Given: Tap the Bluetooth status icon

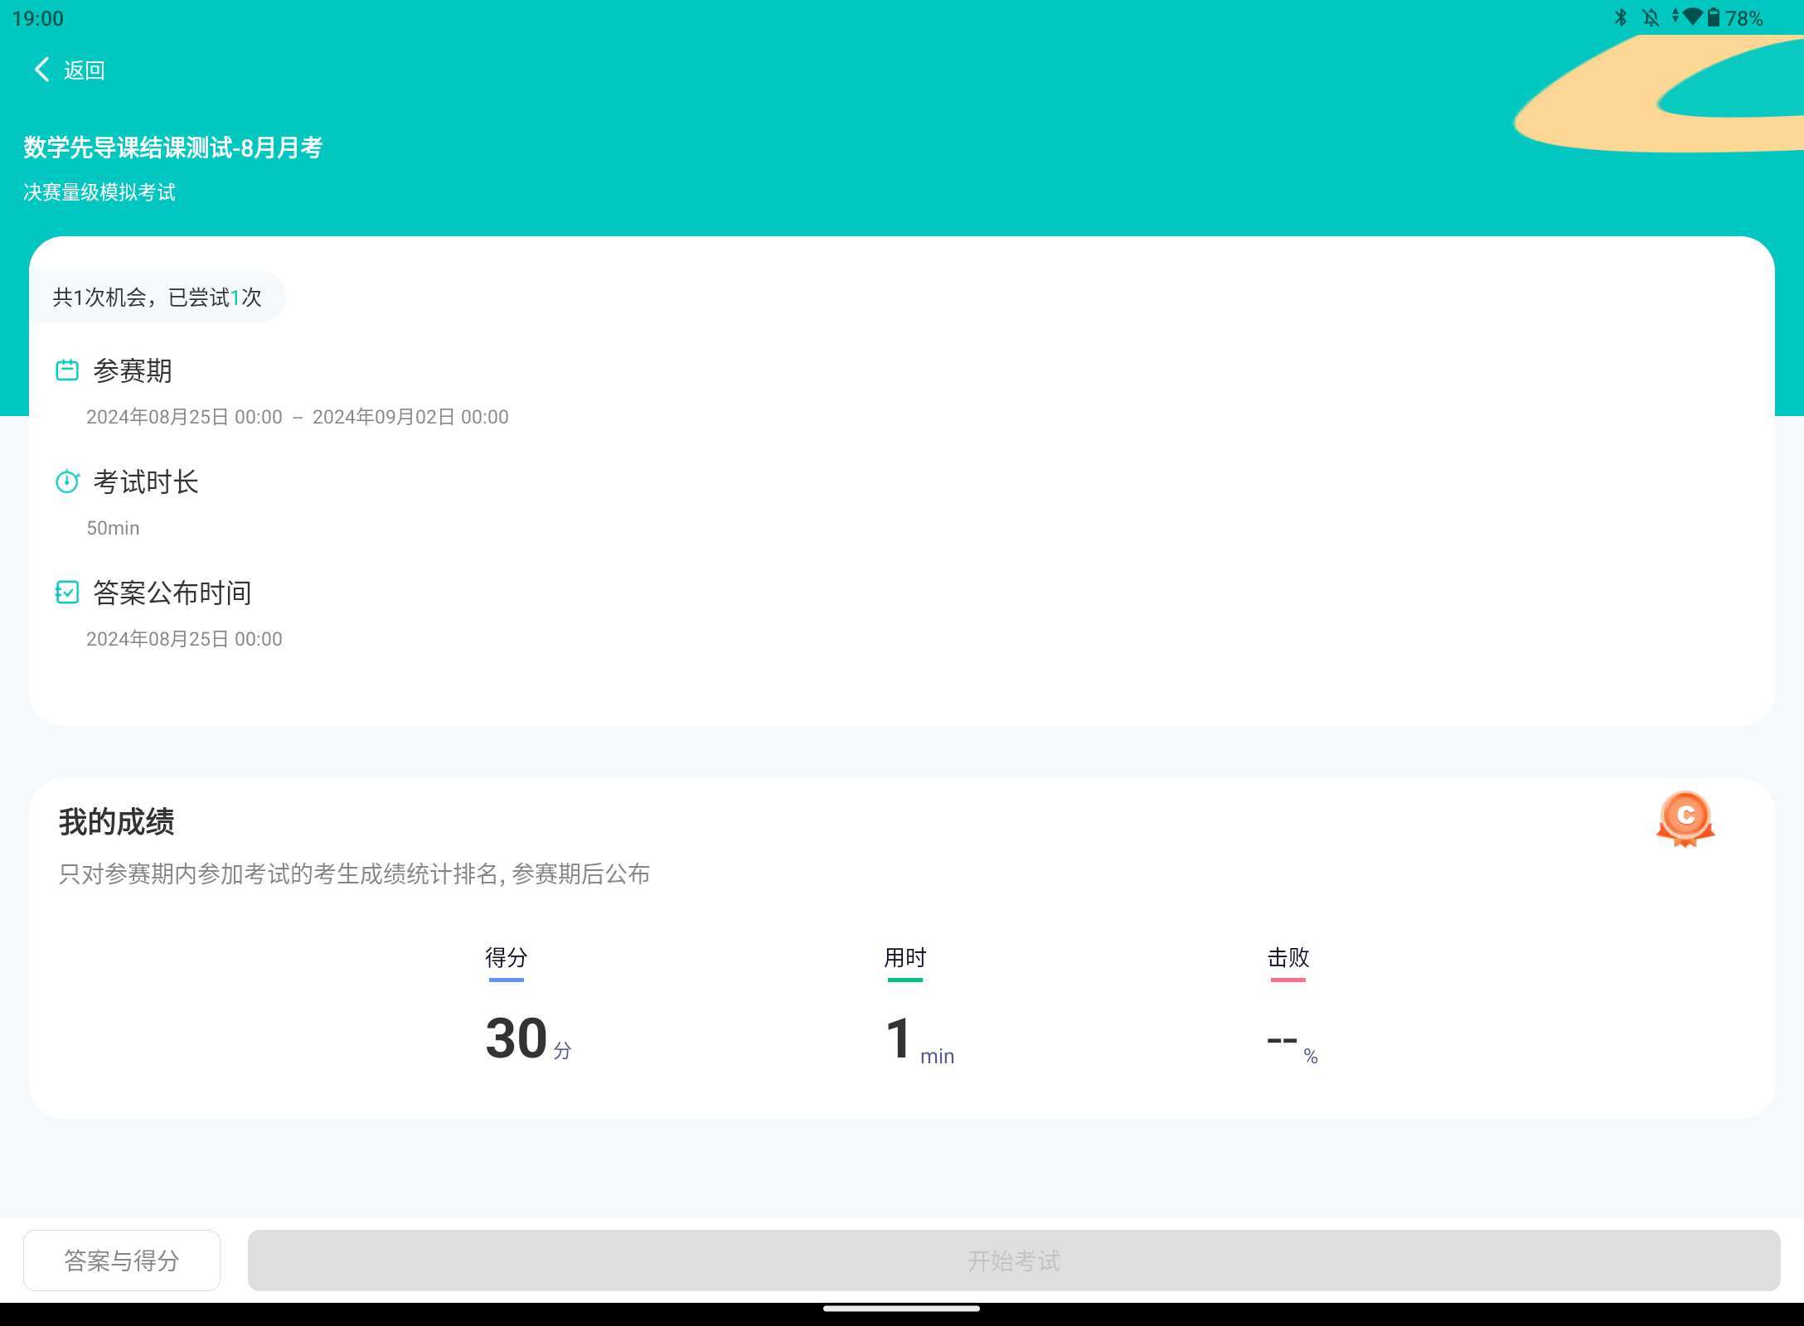Looking at the screenshot, I should (1621, 17).
